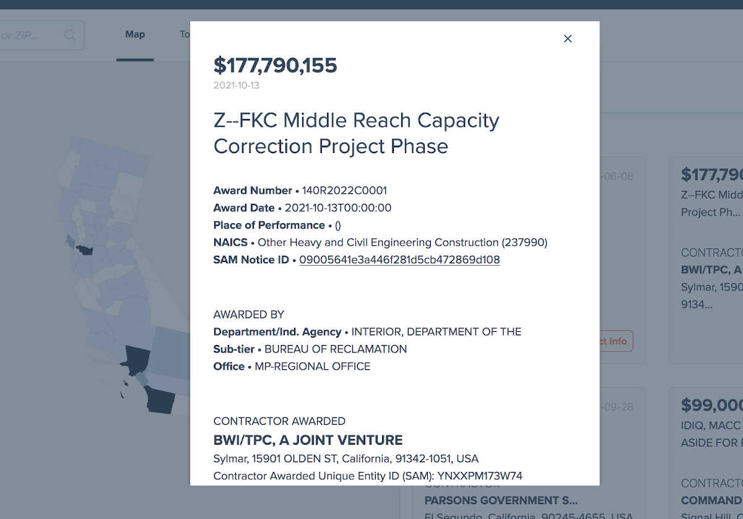Viewport: 743px width, 519px height.
Task: Open the PARSONS GOVERNMENT award card
Action: click(502, 500)
